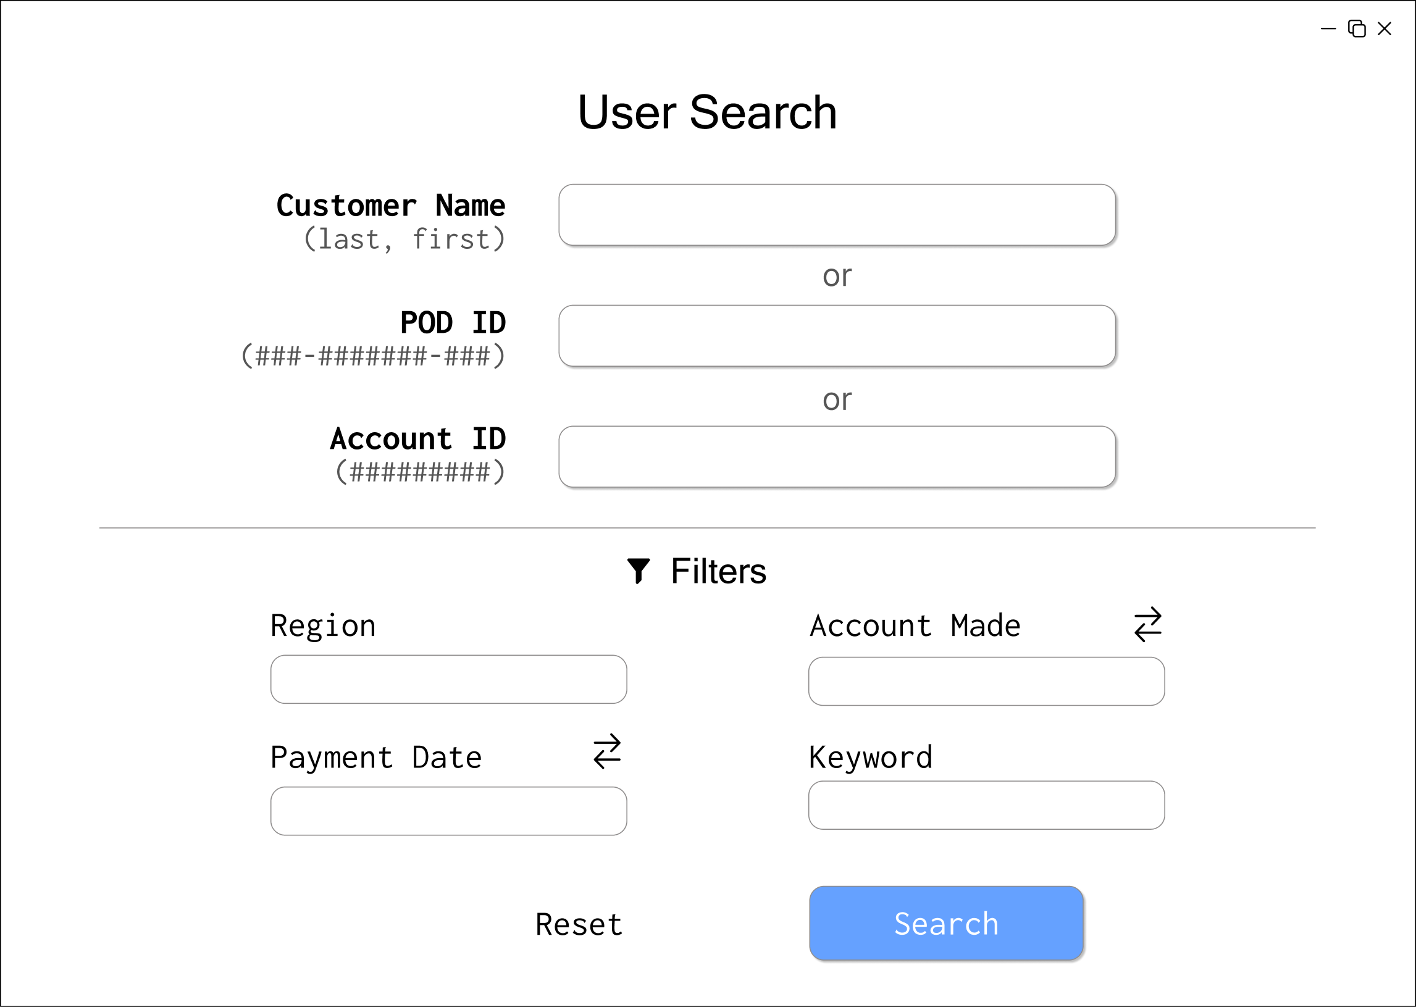The width and height of the screenshot is (1416, 1007).
Task: Click the Account ID label text
Action: (x=418, y=439)
